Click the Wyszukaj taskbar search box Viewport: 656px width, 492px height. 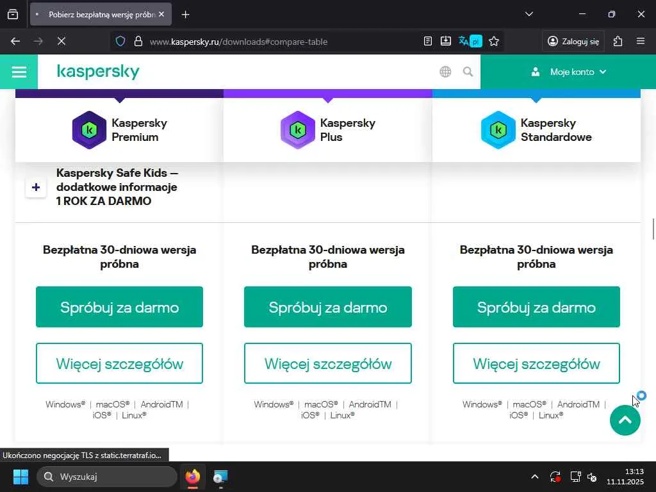coord(107,477)
